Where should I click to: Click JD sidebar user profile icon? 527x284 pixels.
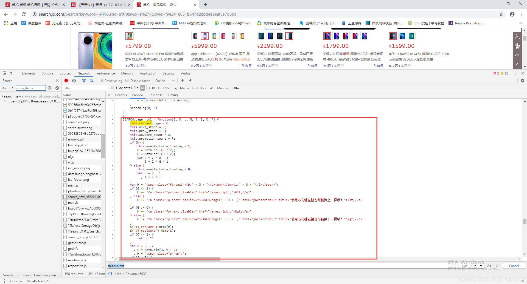(x=517, y=36)
